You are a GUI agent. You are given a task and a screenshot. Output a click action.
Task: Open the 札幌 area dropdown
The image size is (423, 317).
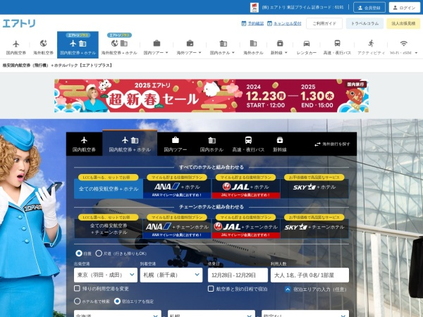click(x=211, y=313)
